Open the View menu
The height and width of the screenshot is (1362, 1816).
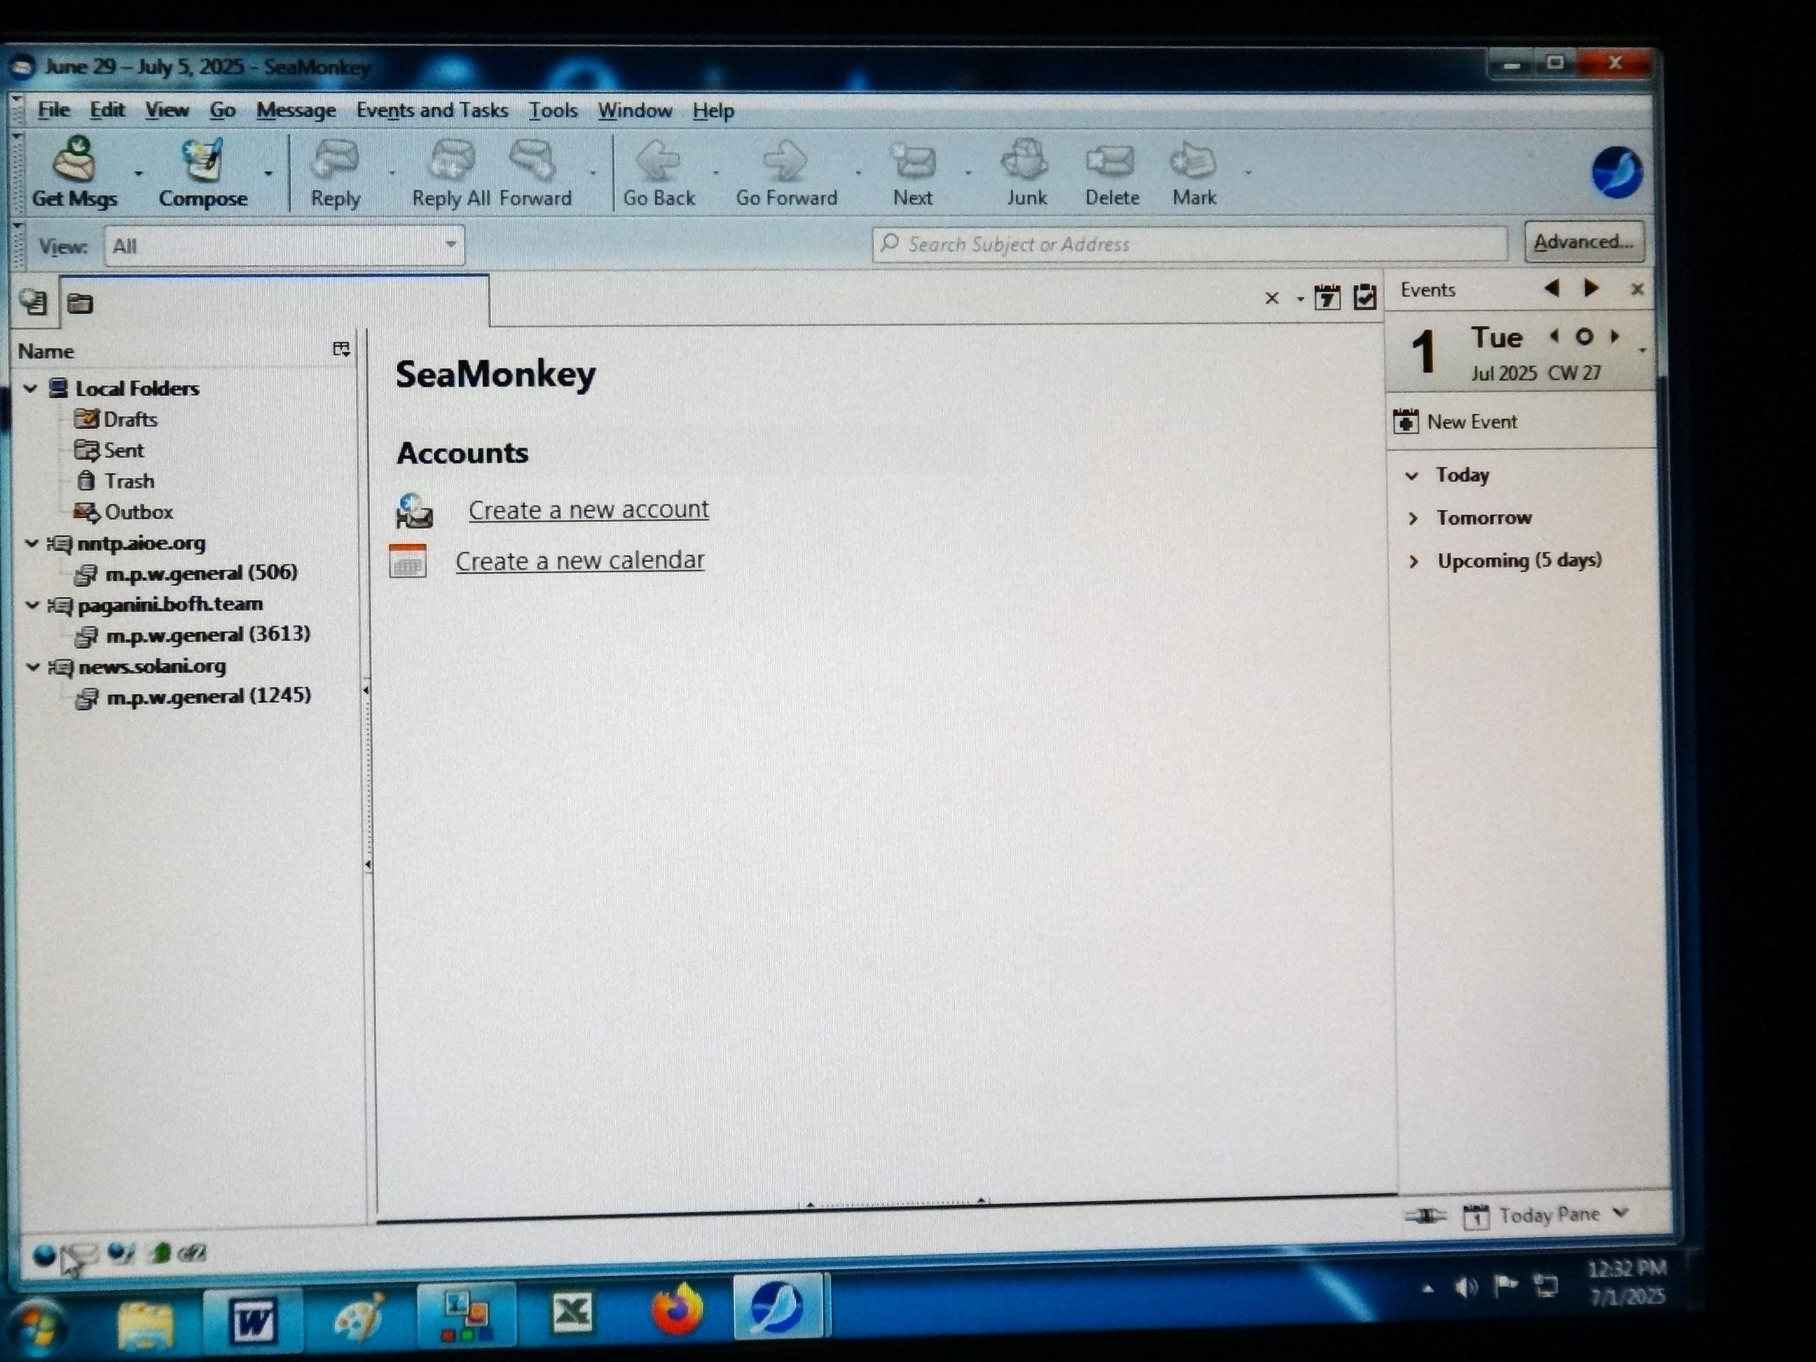pos(167,110)
